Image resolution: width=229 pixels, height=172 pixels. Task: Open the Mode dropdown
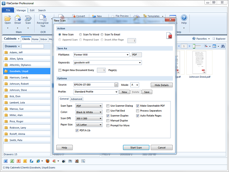pyautogui.click(x=137, y=85)
